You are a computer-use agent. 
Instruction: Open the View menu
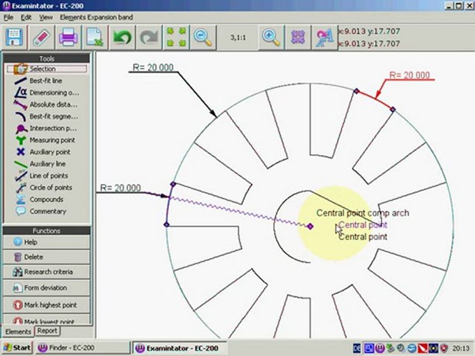click(x=46, y=17)
